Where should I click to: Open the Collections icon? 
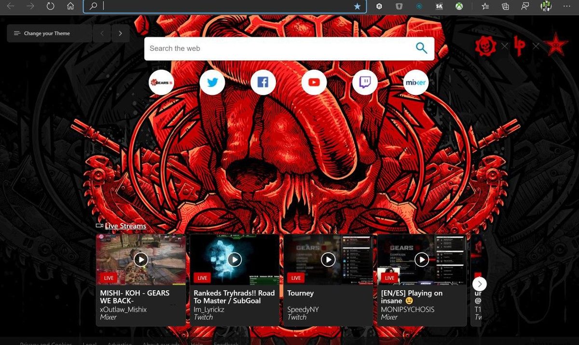point(505,6)
